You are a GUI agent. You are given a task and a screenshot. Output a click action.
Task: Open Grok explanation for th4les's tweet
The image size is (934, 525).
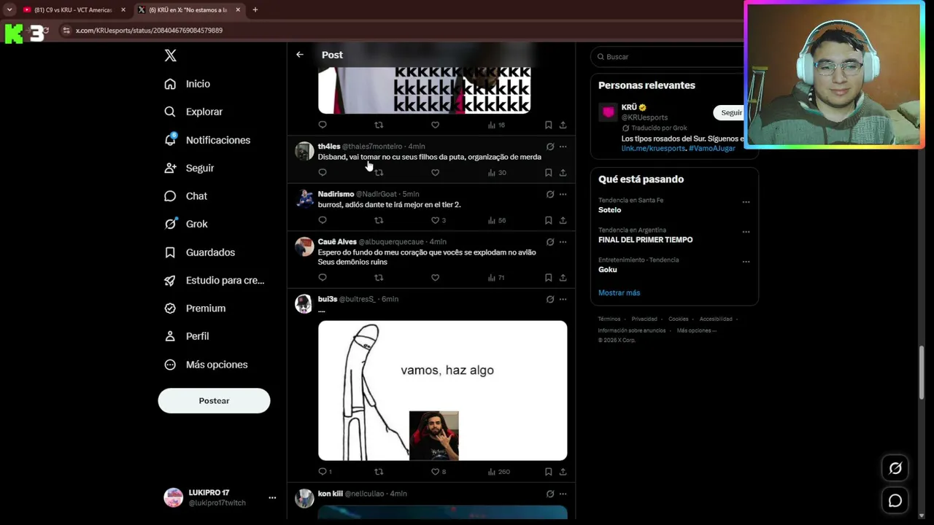coord(550,147)
